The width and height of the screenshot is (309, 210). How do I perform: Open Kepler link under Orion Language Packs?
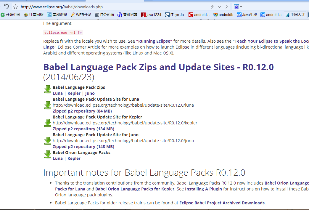(x=74, y=158)
